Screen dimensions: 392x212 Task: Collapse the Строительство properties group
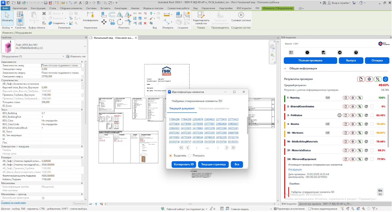pos(82,80)
